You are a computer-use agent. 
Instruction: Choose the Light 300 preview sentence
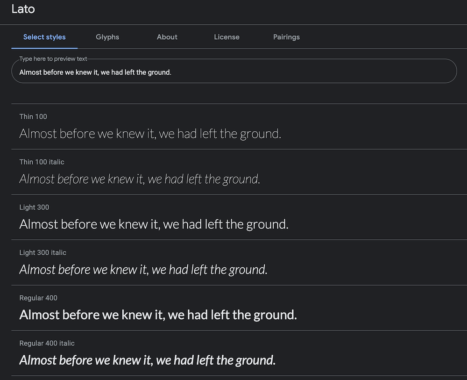pos(154,224)
